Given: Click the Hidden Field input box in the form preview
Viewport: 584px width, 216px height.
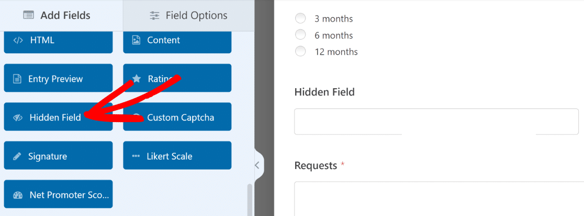Looking at the screenshot, I should point(436,122).
